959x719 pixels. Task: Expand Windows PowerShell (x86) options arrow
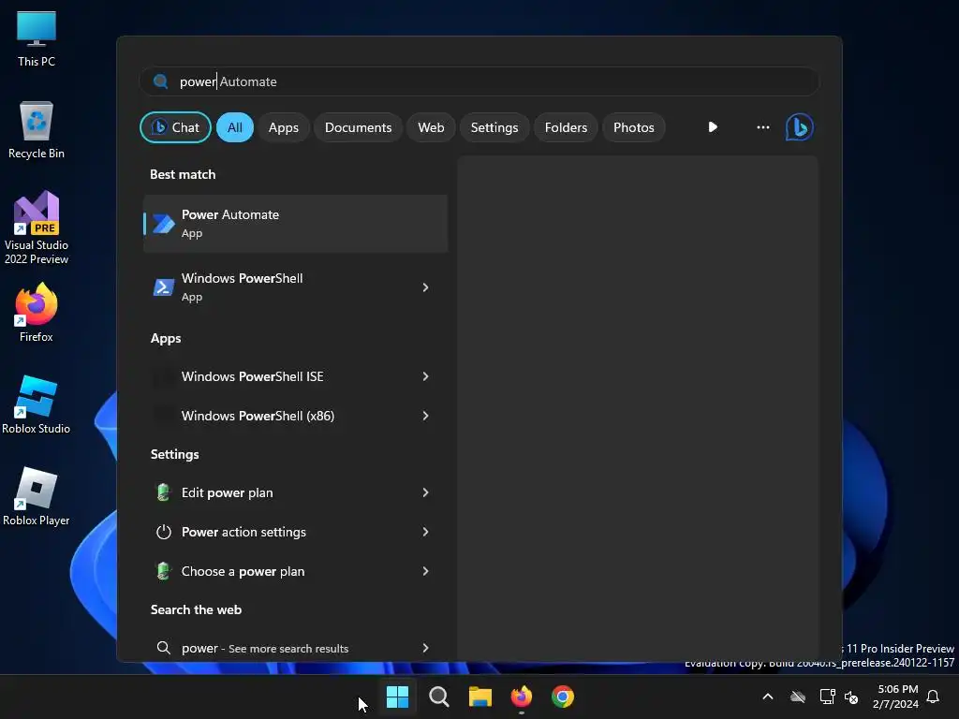coord(426,416)
